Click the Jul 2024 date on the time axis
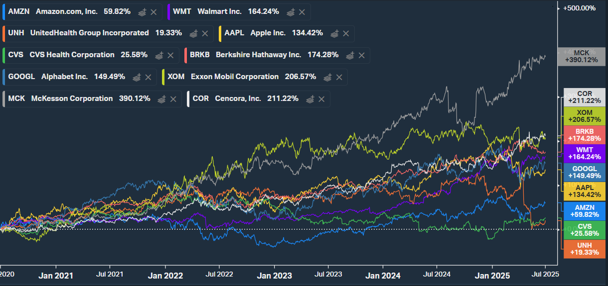608x286 pixels. tap(437, 274)
